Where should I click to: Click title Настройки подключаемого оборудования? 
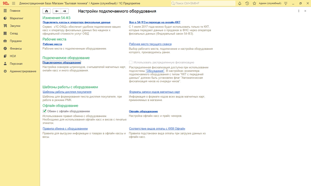point(117,11)
